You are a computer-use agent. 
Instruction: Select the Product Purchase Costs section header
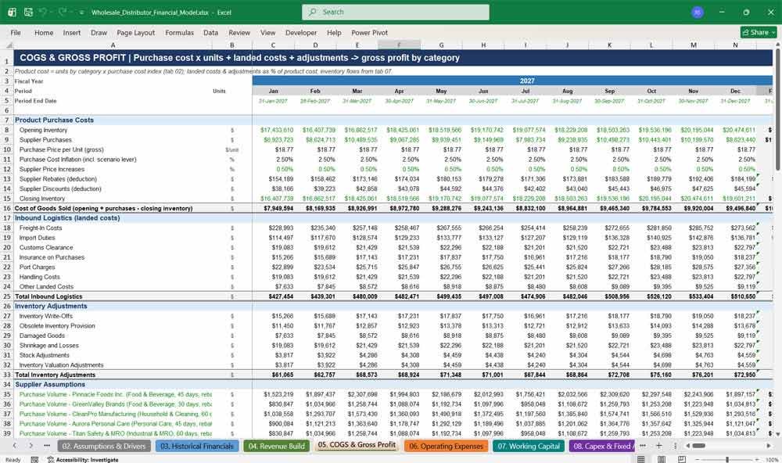point(54,120)
